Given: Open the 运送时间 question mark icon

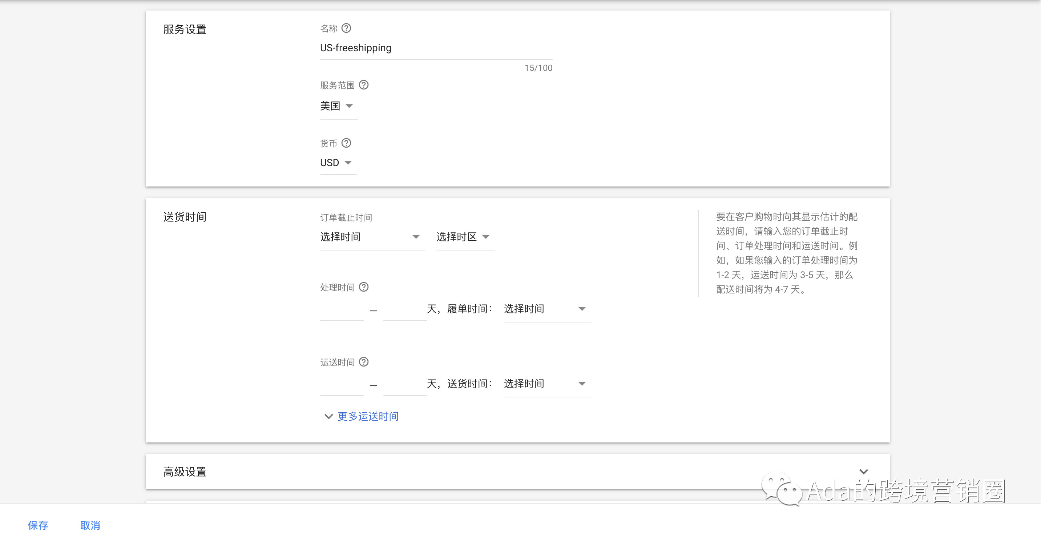Looking at the screenshot, I should [x=364, y=362].
